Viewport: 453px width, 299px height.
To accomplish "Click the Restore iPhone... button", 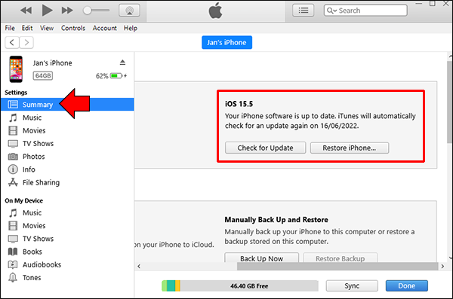I will tap(350, 148).
